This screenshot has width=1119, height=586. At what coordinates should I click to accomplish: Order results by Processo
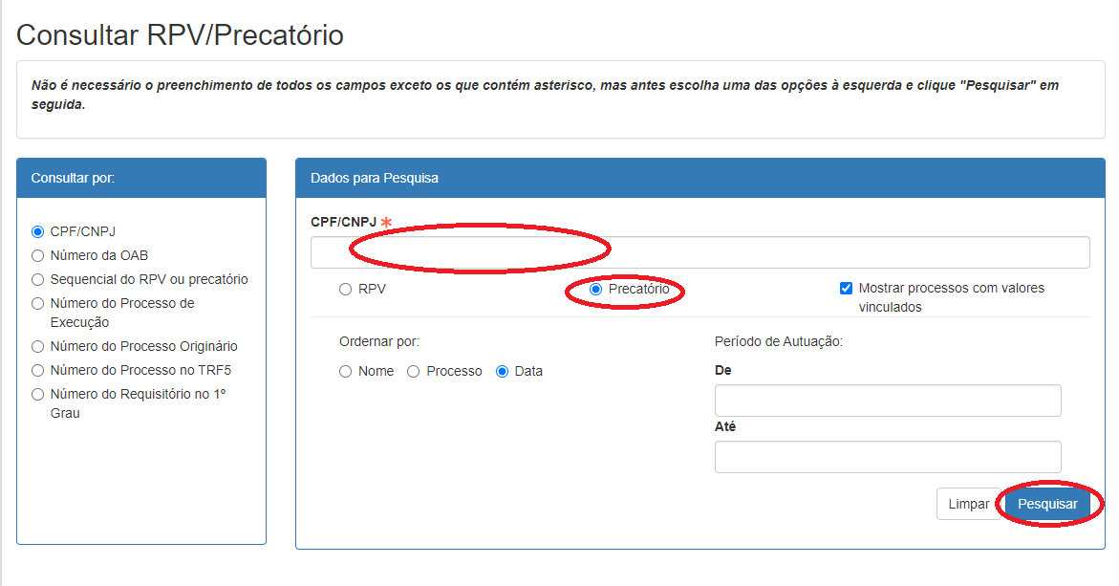[414, 371]
